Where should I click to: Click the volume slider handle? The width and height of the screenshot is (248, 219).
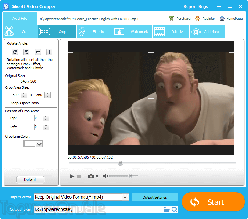131,176
